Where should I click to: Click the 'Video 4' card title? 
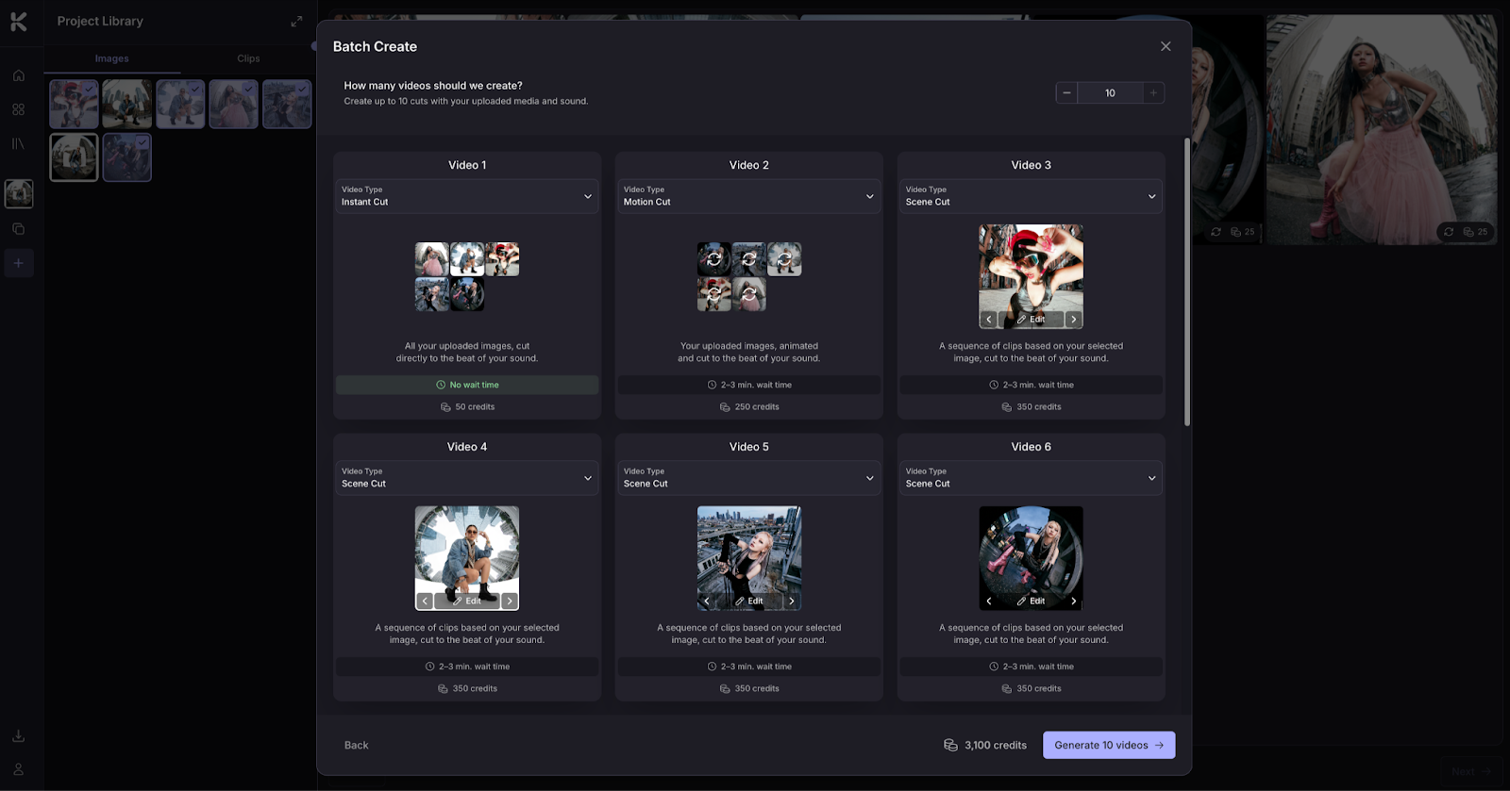pyautogui.click(x=467, y=447)
